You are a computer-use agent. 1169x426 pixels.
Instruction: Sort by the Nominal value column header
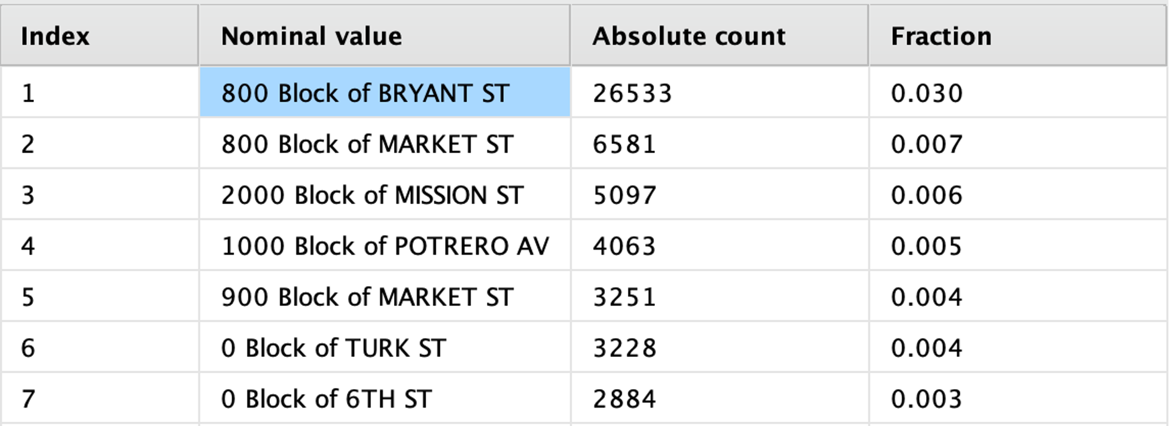coord(385,36)
